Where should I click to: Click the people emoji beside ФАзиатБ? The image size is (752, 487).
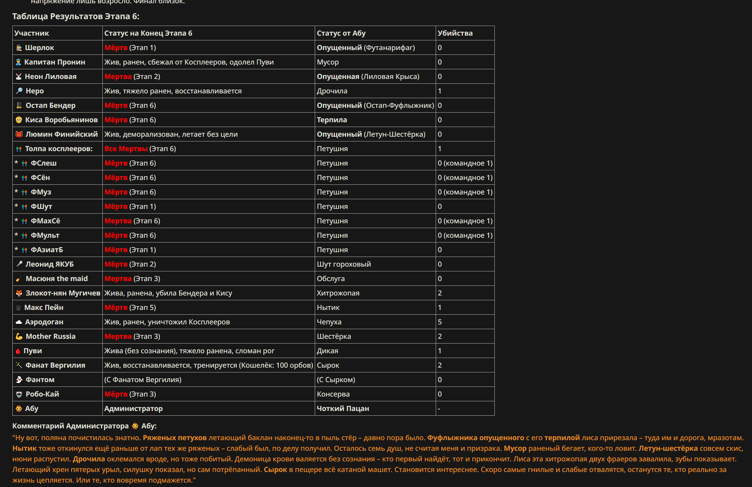pyautogui.click(x=25, y=250)
